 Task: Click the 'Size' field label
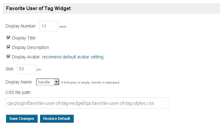[9, 69]
